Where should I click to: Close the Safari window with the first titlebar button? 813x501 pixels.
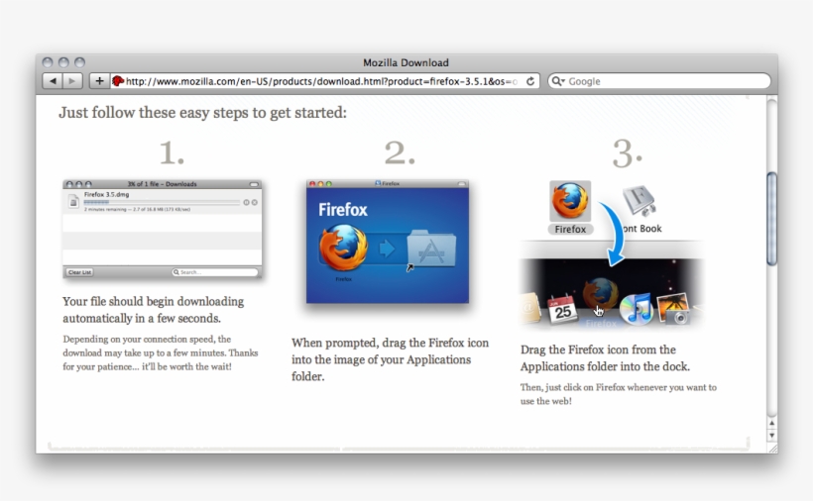point(48,62)
